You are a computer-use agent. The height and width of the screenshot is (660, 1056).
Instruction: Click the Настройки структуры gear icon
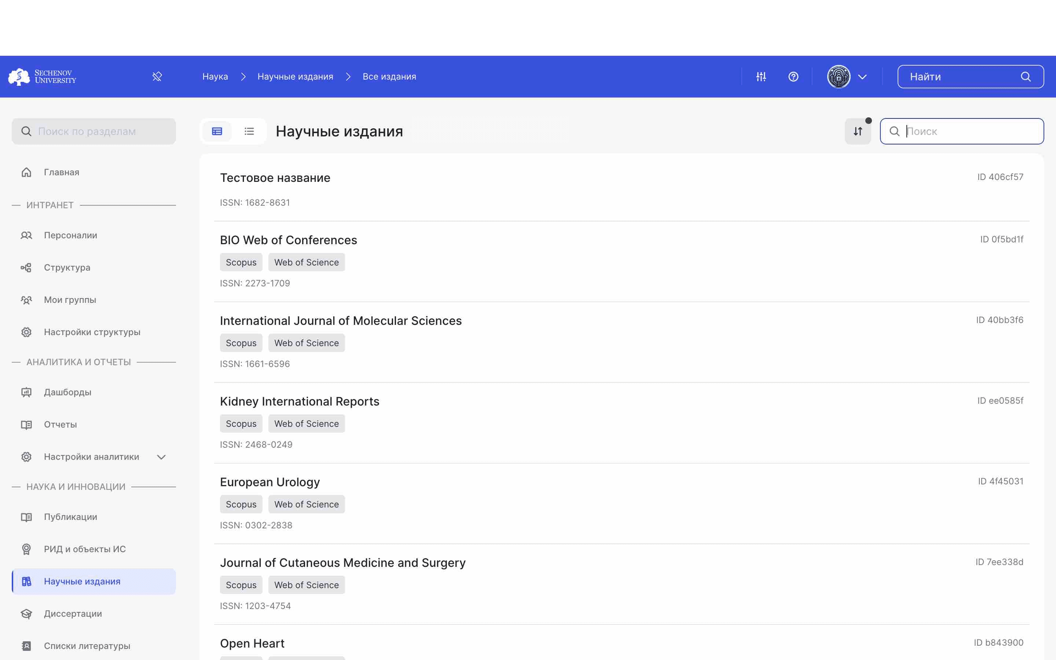tap(26, 332)
